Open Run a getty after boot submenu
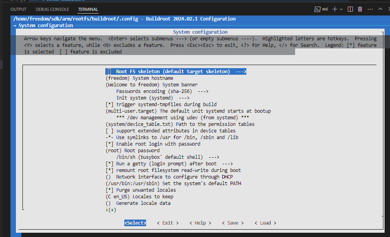The image size is (390, 237). coord(169,164)
